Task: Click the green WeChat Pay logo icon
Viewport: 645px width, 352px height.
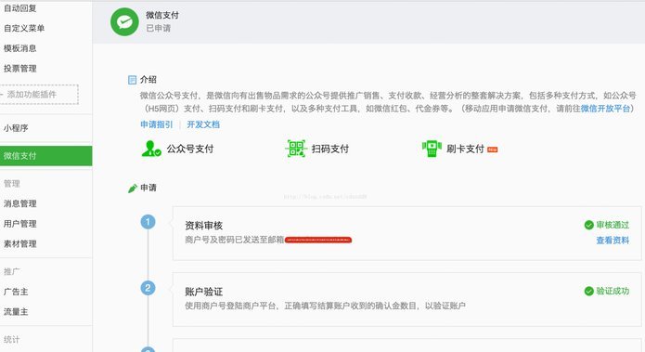Action: tap(124, 21)
